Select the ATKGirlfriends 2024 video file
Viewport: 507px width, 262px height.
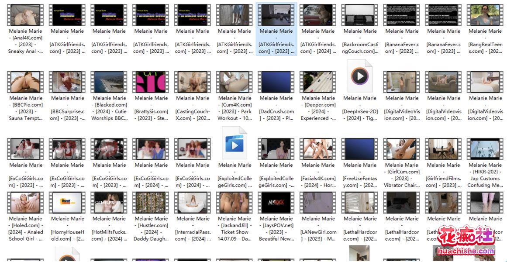(x=318, y=15)
